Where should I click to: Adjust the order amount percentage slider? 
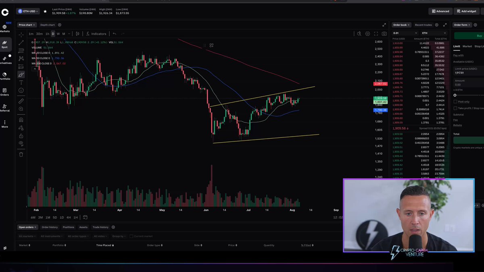(x=455, y=95)
